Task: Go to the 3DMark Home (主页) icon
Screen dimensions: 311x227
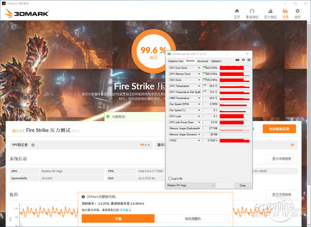Action: tap(237, 13)
